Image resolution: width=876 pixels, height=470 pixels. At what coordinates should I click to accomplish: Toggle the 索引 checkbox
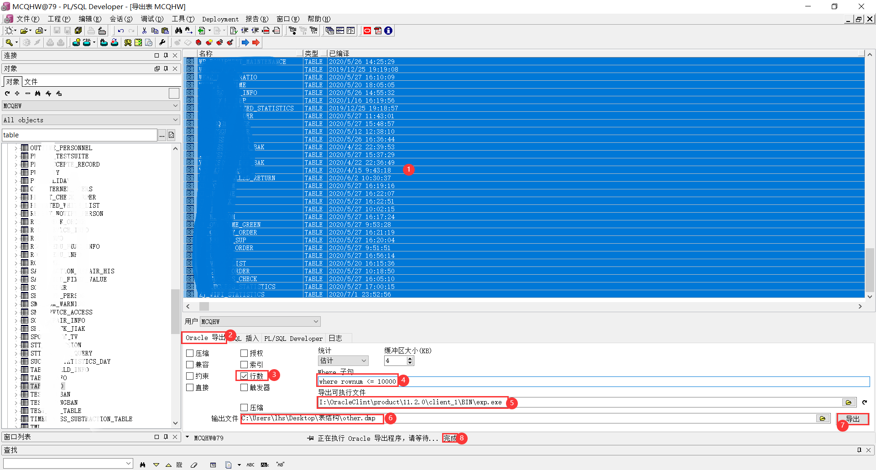coord(244,365)
